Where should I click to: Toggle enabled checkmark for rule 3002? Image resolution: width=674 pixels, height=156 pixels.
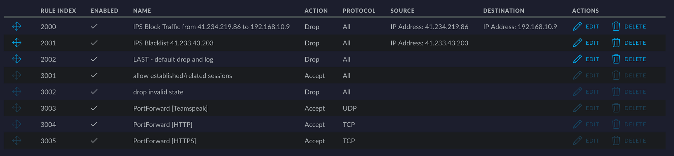[x=94, y=91]
